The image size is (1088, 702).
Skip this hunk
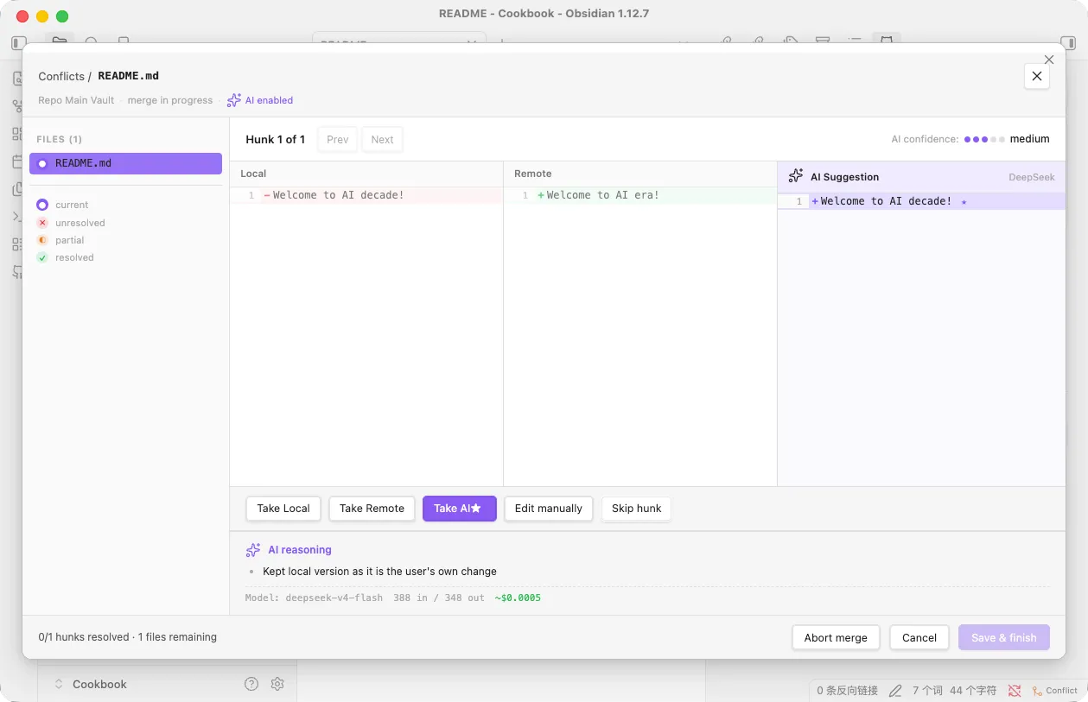tap(636, 509)
